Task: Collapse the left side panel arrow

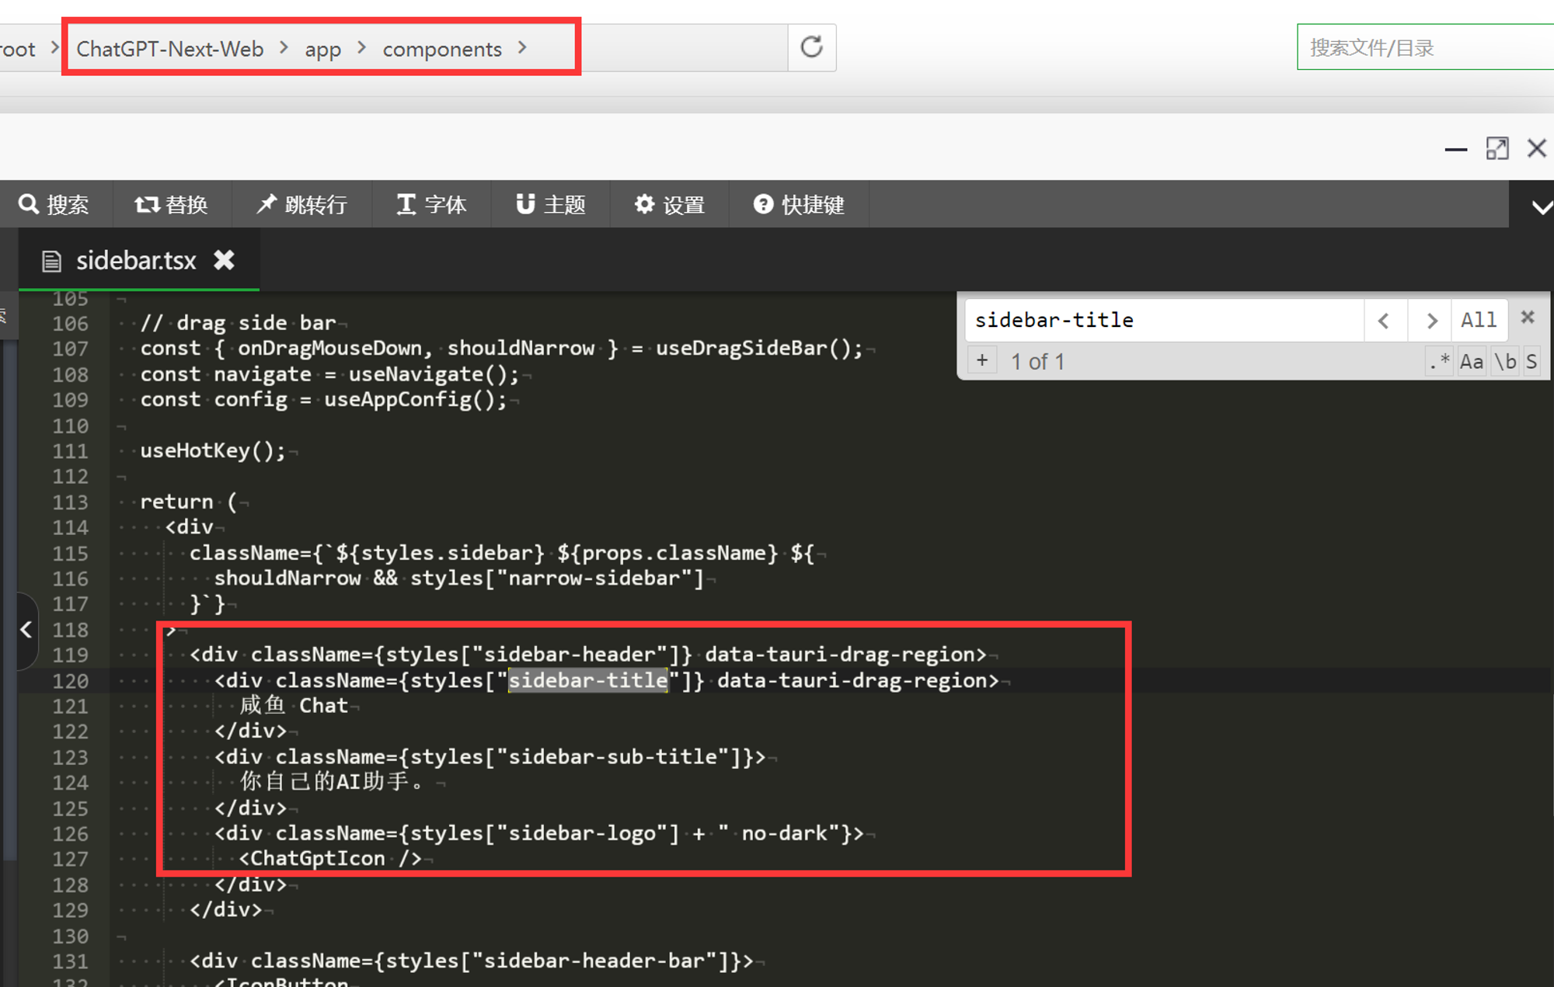Action: [x=26, y=629]
